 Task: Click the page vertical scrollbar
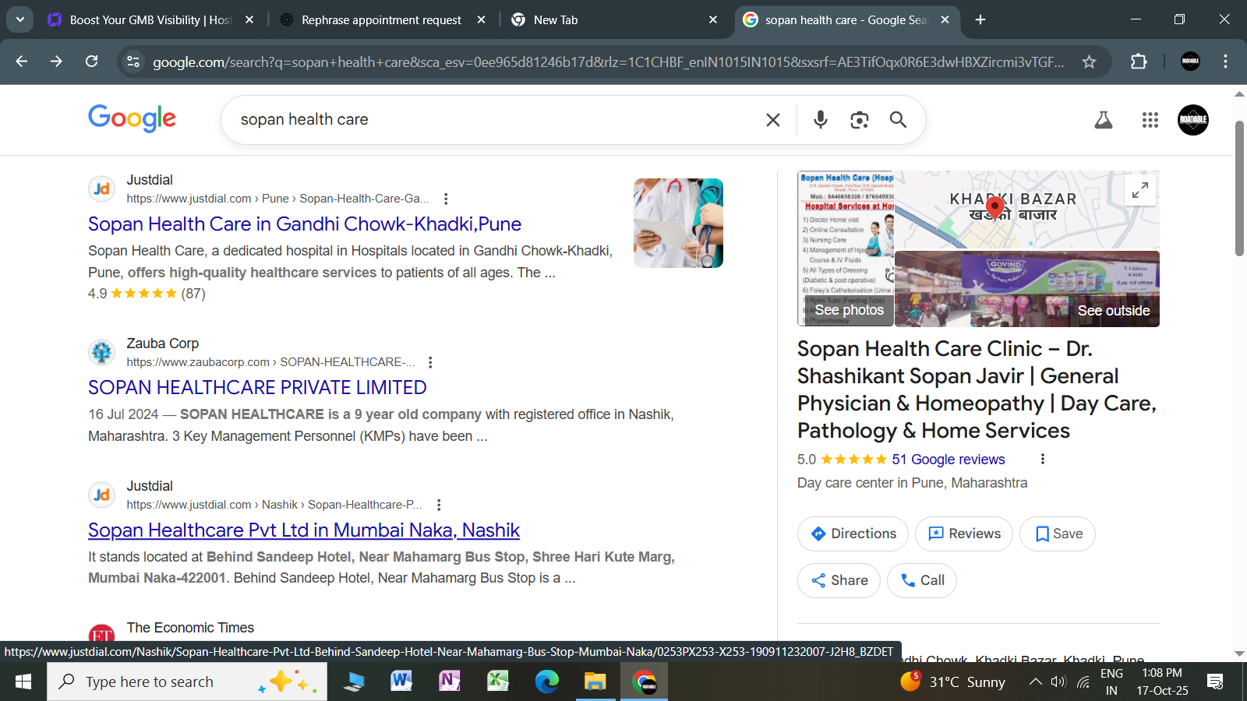[x=1239, y=188]
